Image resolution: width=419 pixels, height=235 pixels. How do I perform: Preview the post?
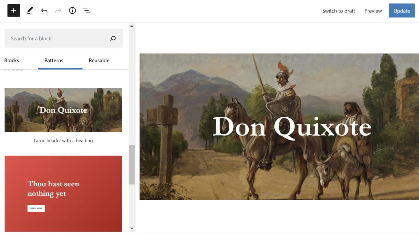click(x=373, y=11)
